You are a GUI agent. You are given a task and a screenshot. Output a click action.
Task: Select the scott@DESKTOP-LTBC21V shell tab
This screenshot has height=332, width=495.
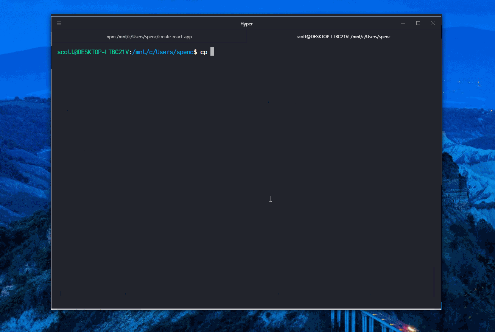point(343,37)
